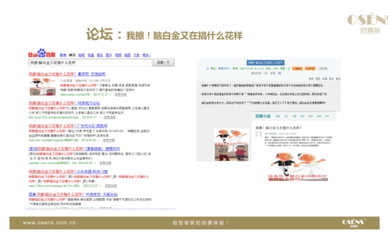Open the 新闻 tab in Baidu navigation
Screen dimensions: 388x245
tap(63, 55)
